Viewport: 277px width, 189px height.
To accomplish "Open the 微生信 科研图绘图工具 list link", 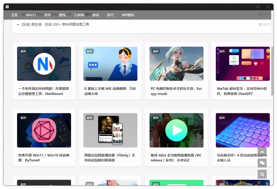I will pos(55,24).
